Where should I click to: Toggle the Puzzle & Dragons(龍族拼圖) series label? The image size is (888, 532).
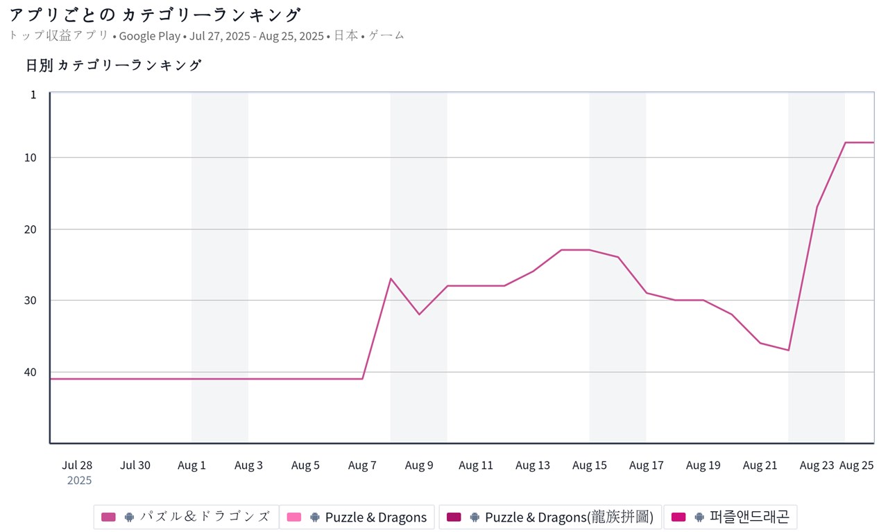click(569, 517)
